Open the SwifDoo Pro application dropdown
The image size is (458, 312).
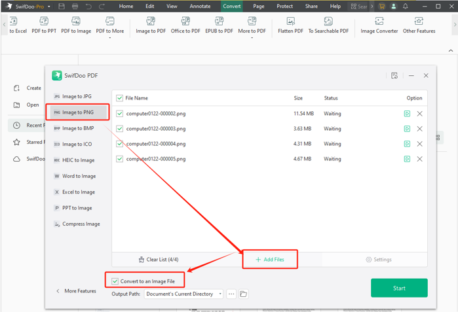point(48,7)
